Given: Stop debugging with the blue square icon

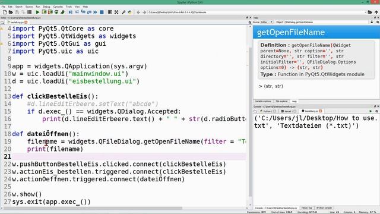Looking at the screenshot, I should tap(102, 12).
